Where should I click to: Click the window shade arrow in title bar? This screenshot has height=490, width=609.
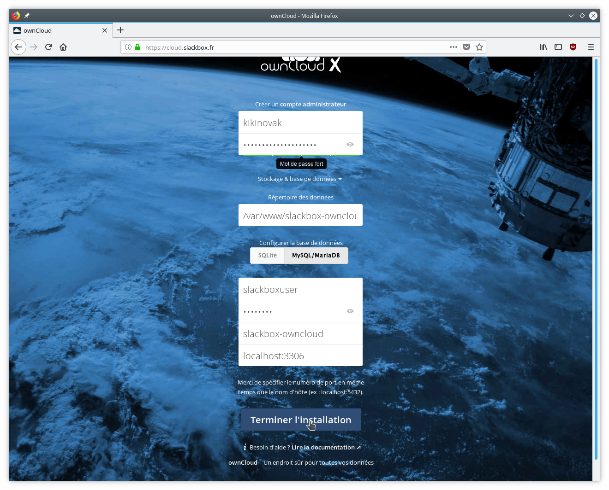pos(571,16)
